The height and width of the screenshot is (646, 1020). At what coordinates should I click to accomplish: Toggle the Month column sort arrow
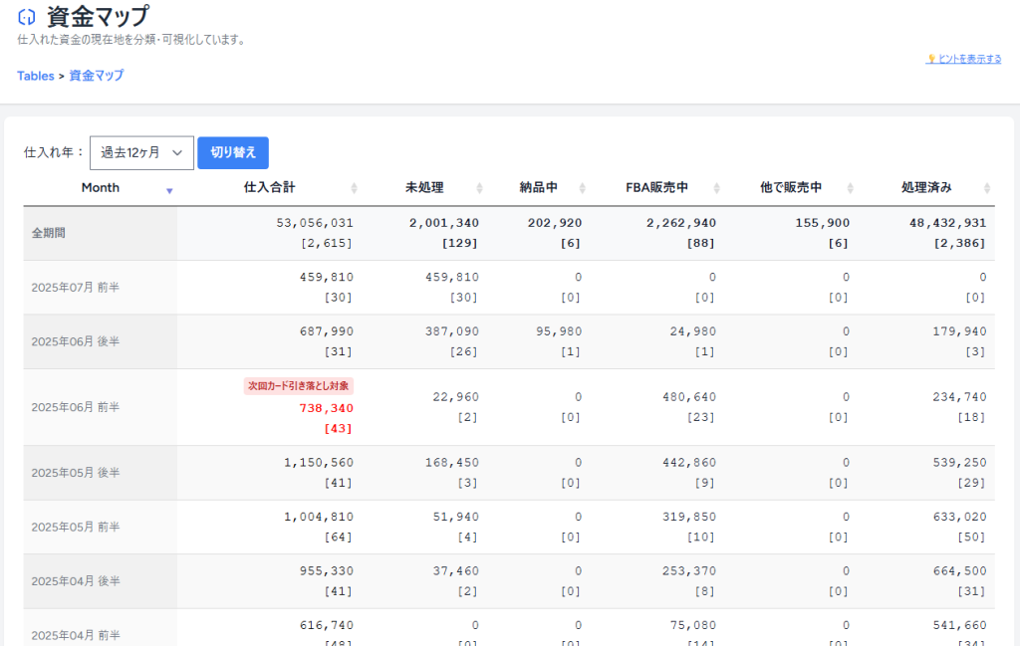click(x=169, y=190)
